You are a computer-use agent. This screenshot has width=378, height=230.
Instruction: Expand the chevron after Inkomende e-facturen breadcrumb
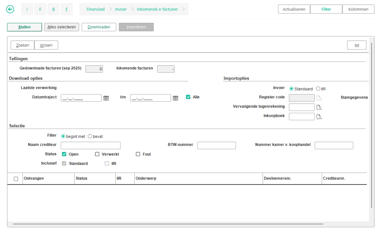(x=184, y=9)
